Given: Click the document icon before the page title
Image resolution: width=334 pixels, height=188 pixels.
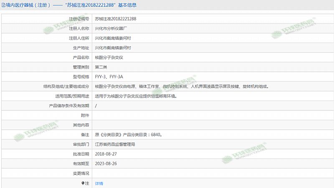Looking at the screenshot, I should coord(3,5).
